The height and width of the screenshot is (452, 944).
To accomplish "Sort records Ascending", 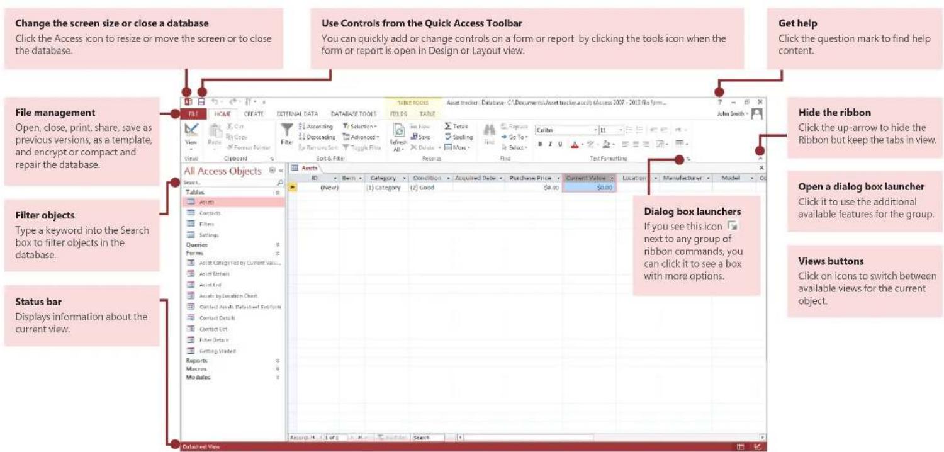I will click(315, 127).
